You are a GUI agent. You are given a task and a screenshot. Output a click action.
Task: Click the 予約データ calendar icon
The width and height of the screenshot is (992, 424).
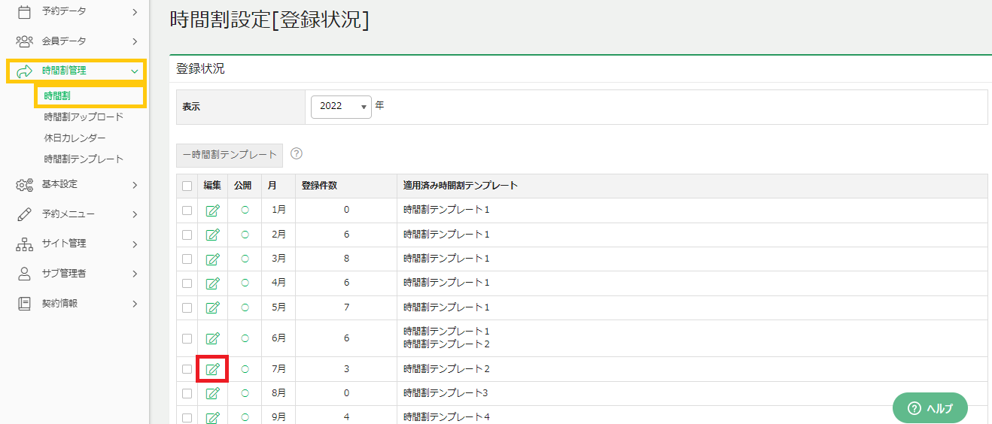[x=24, y=11]
